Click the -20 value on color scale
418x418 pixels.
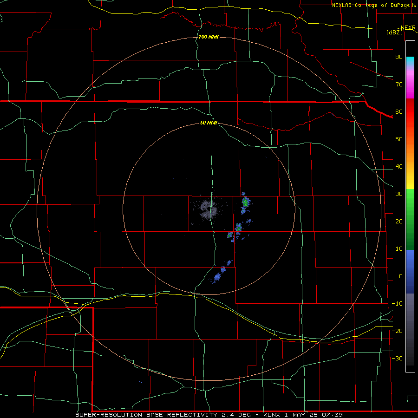397,331
